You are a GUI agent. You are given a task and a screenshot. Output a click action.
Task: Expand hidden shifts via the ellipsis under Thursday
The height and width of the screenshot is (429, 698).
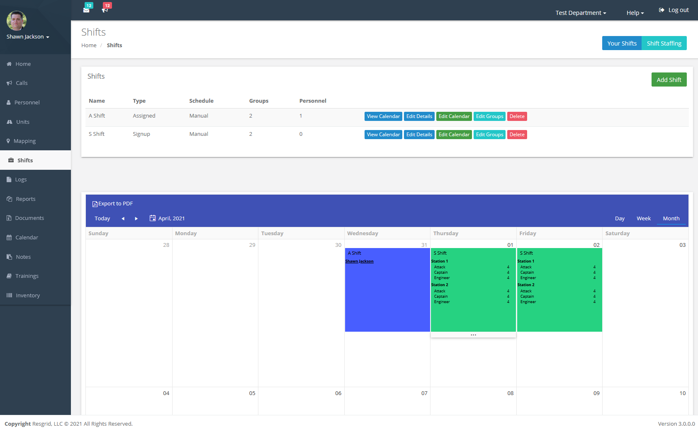(473, 335)
